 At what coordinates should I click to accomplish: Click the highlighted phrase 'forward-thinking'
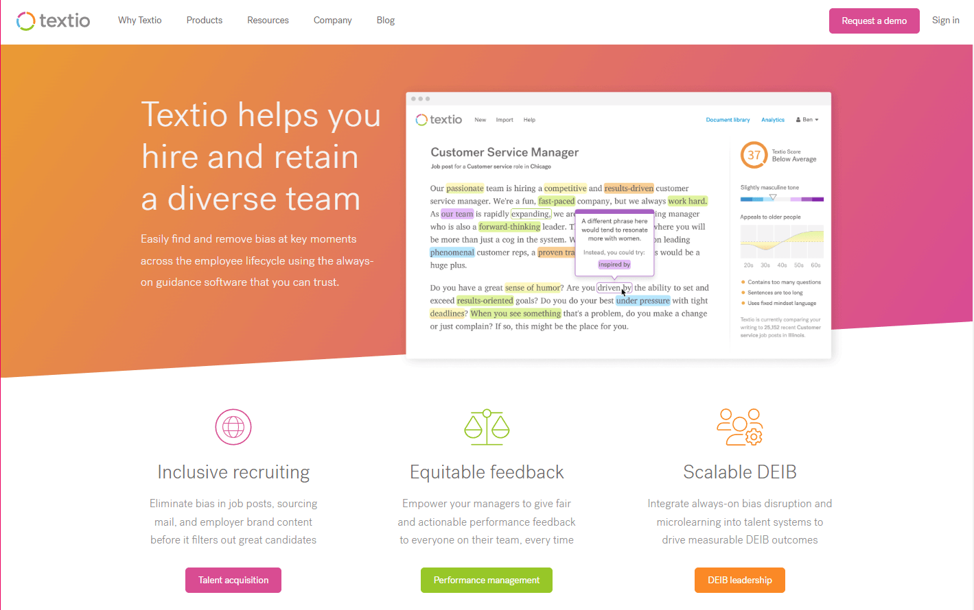pyautogui.click(x=509, y=227)
